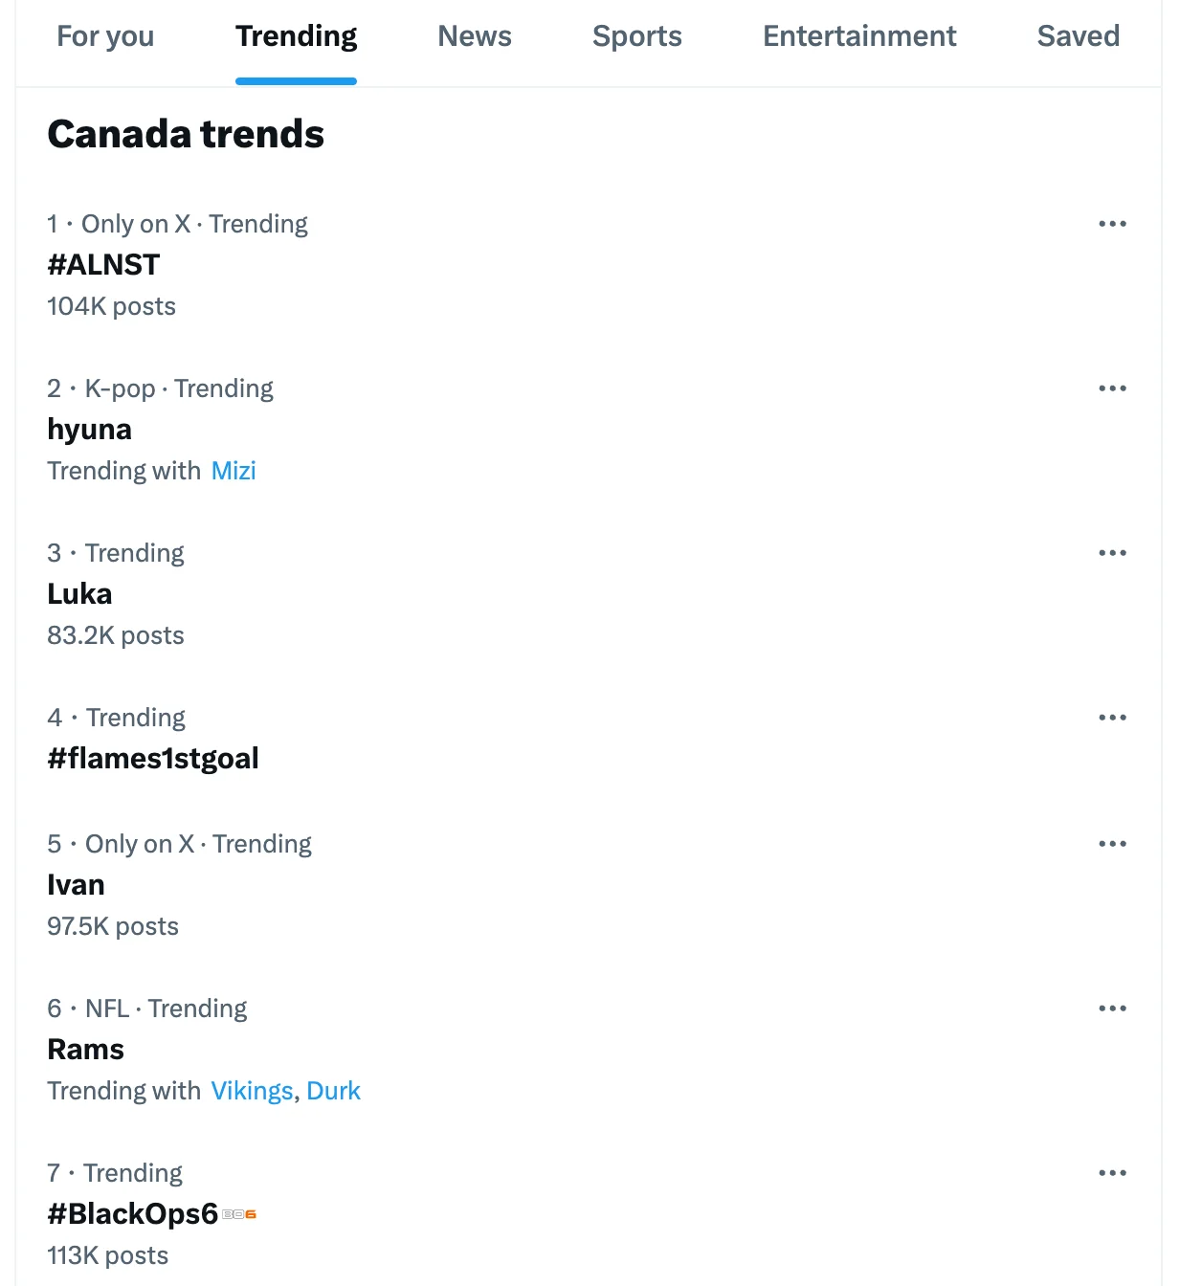Go to the Sports tab
Viewport: 1202px width, 1286px height.
(x=637, y=36)
